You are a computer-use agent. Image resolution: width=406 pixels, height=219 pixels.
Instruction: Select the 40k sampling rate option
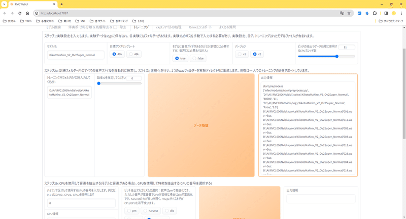tap(117, 54)
